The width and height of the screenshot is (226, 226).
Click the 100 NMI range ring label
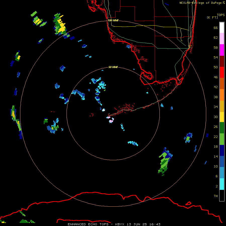point(113,20)
